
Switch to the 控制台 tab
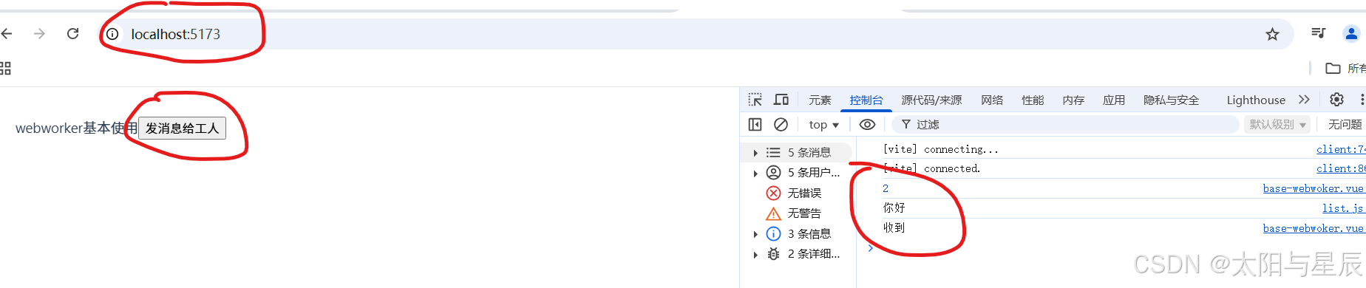coord(866,100)
